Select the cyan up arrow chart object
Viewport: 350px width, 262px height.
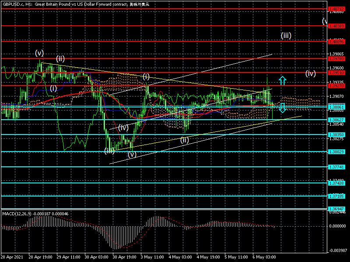282,81
